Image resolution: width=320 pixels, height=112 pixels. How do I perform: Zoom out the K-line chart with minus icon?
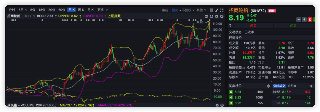click(206, 16)
